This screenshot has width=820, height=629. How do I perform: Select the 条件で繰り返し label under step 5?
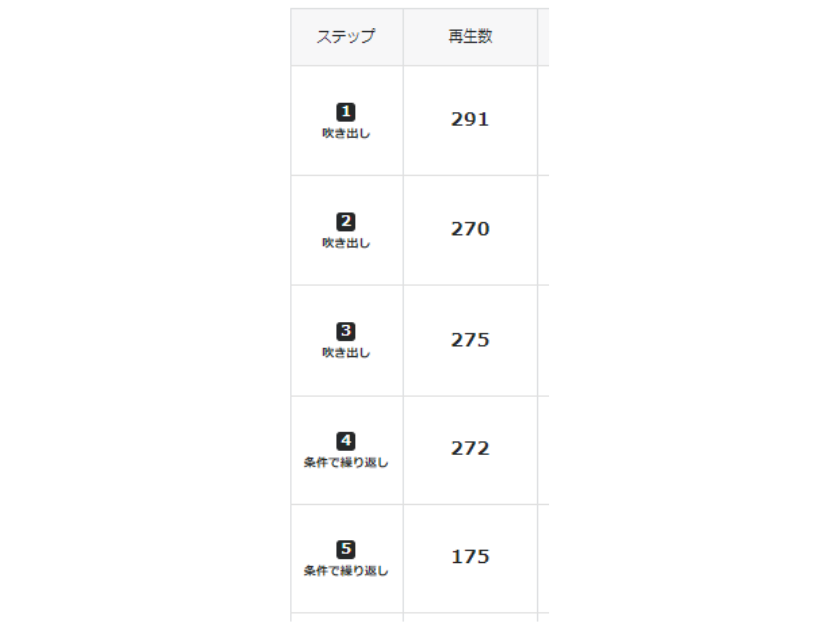[x=346, y=571]
